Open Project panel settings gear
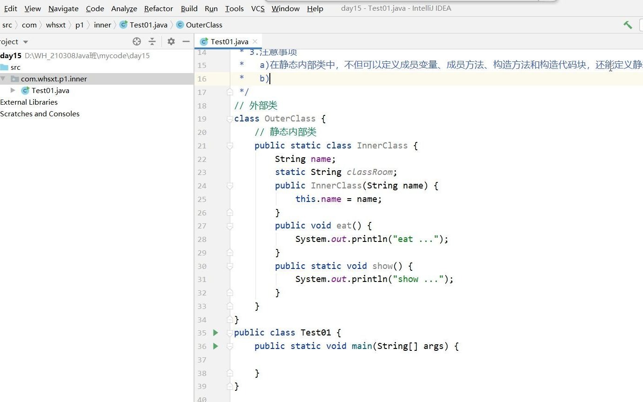This screenshot has width=643, height=402. [x=171, y=41]
